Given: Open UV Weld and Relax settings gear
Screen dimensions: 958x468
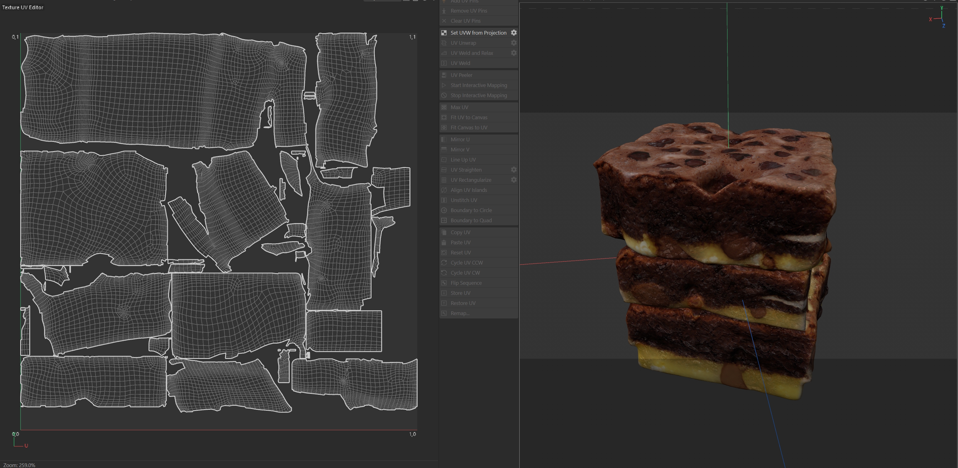Looking at the screenshot, I should coord(514,53).
